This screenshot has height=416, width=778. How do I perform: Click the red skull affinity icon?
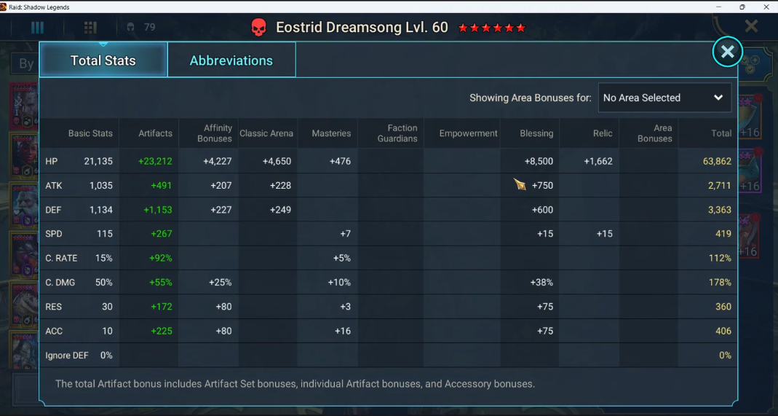click(x=258, y=27)
